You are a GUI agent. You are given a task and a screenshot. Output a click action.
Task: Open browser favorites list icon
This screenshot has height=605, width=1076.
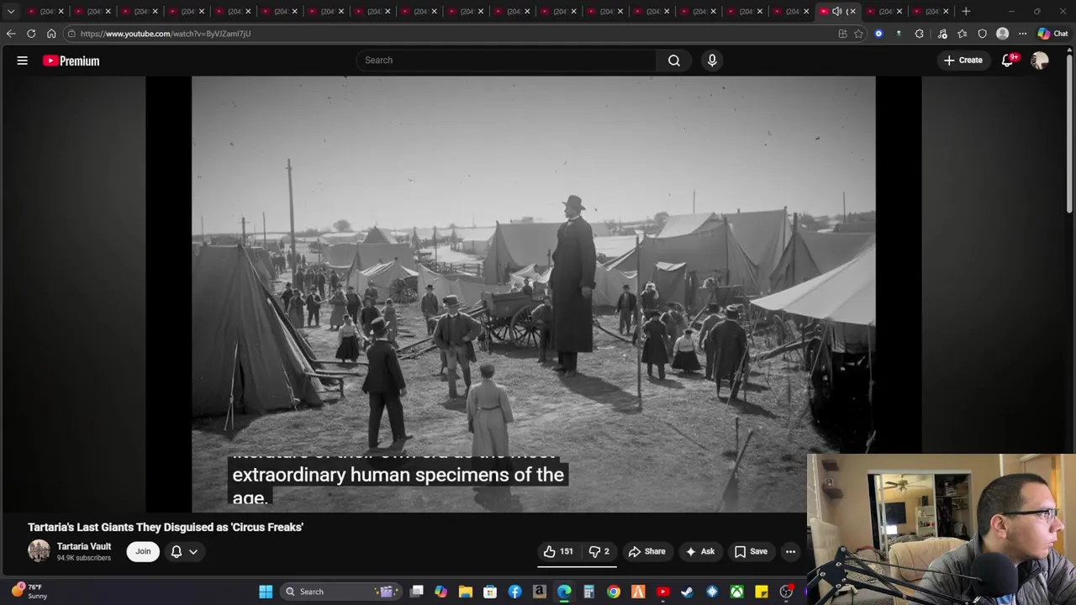click(x=963, y=34)
